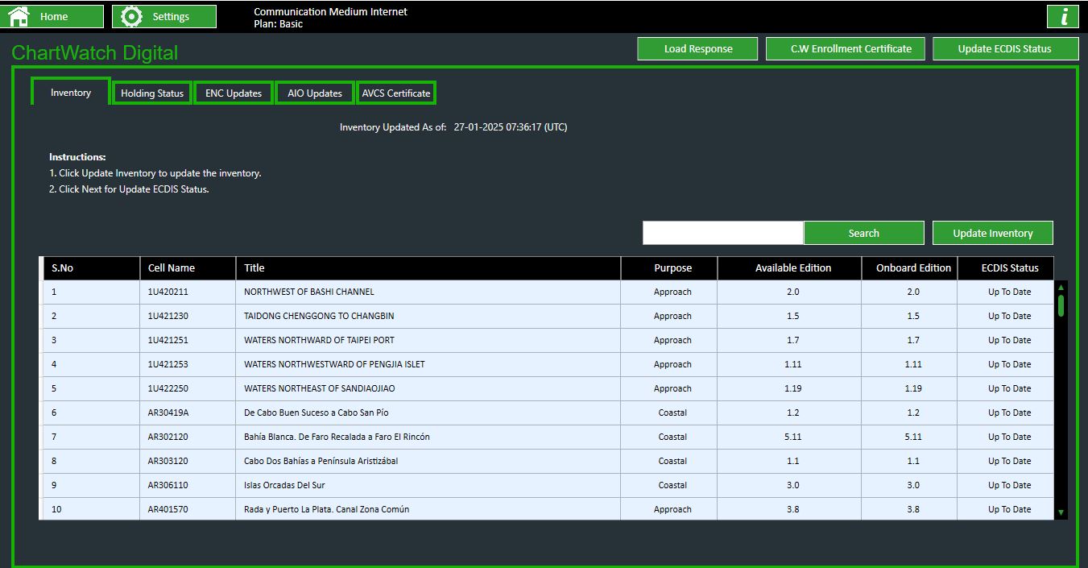Click the scrollbar up arrow
This screenshot has width=1088, height=568.
coord(1061,286)
